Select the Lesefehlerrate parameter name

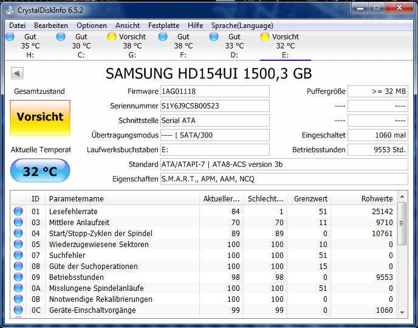(74, 212)
